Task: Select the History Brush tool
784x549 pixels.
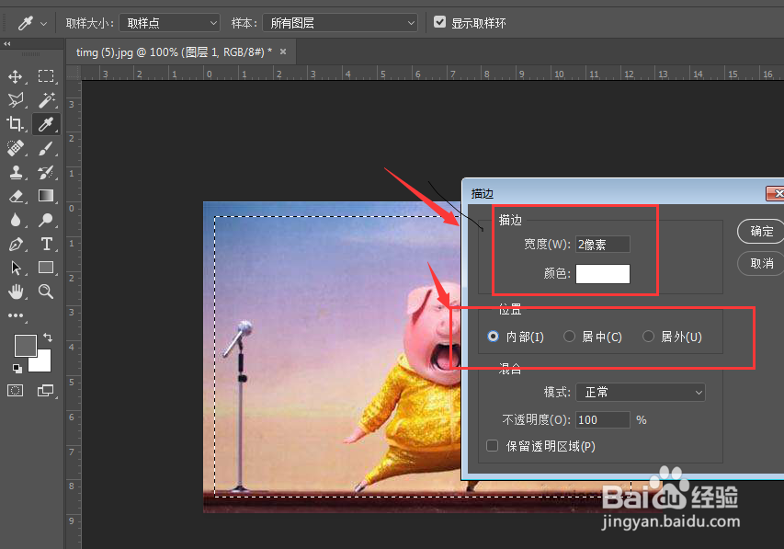Action: click(46, 172)
